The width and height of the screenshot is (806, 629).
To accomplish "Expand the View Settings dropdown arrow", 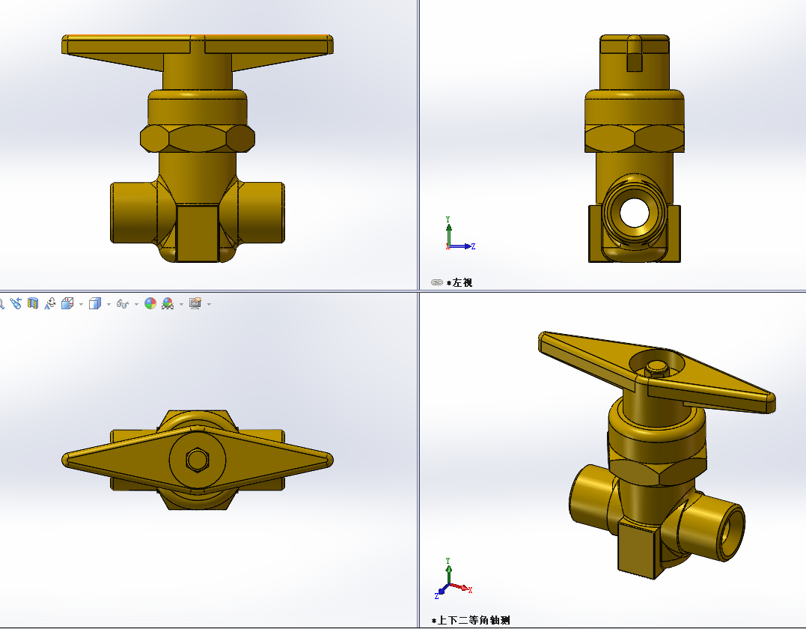I will [x=209, y=305].
